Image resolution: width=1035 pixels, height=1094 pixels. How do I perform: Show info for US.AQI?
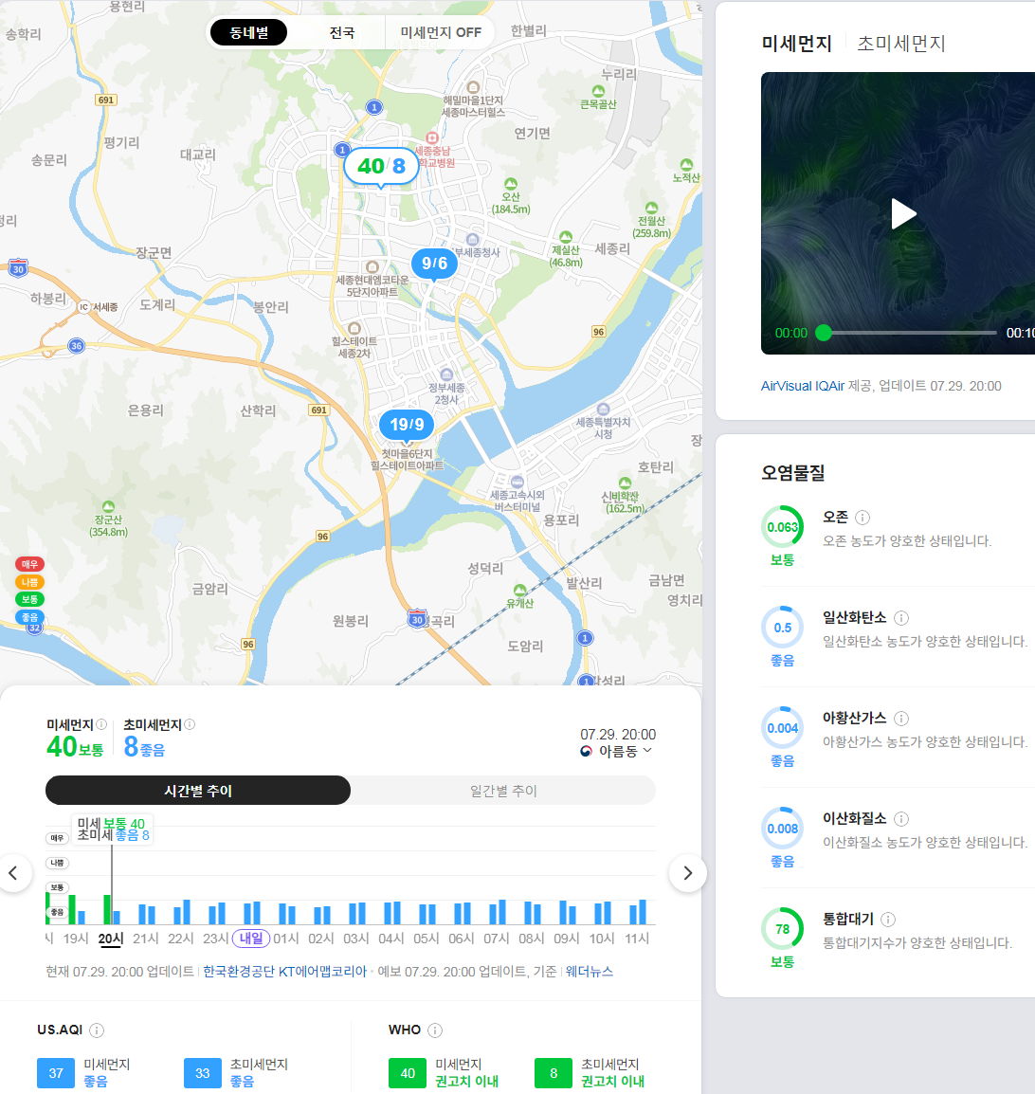97,1030
